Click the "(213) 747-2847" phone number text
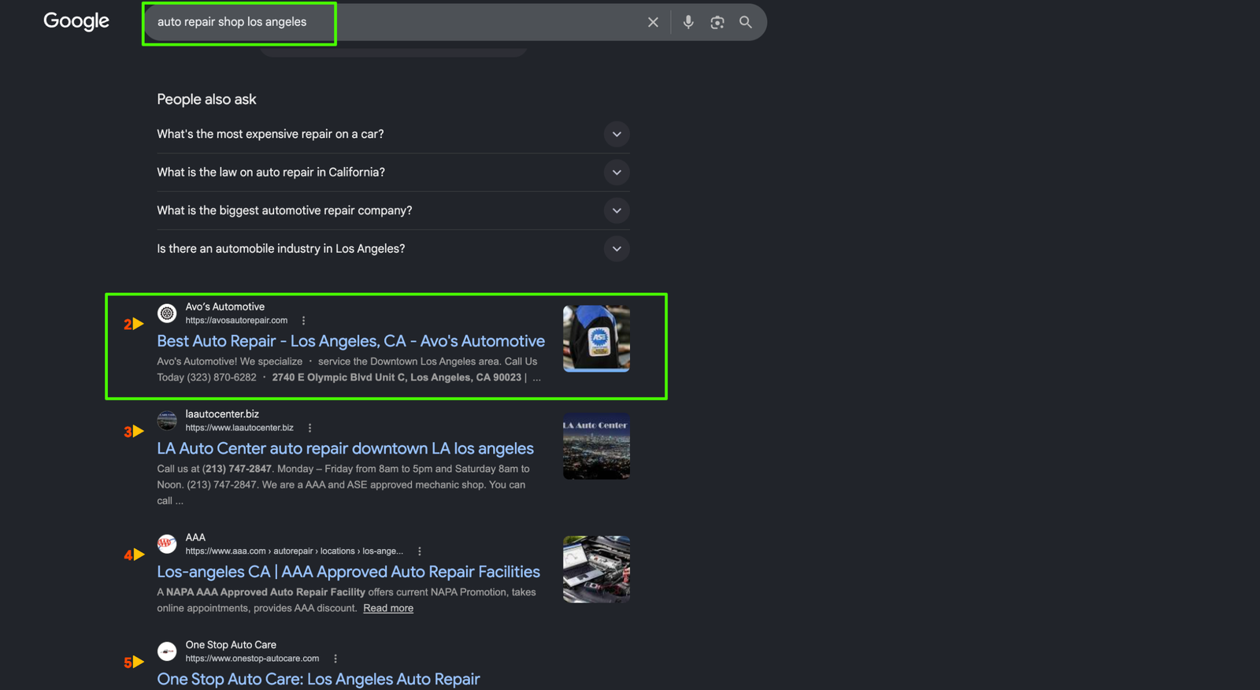 point(237,469)
